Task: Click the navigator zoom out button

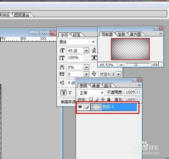Action: 121,65
